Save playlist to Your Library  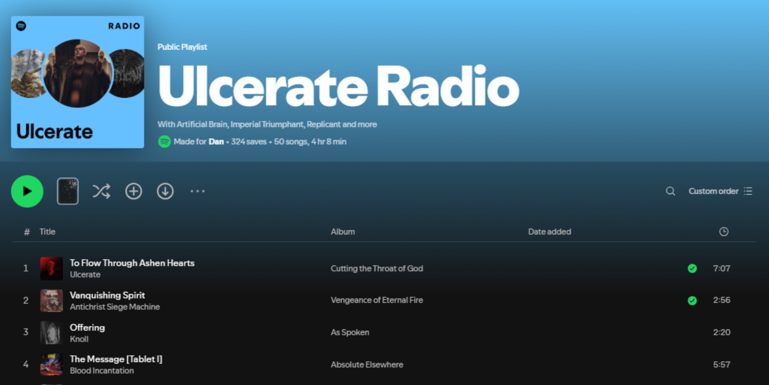(x=133, y=191)
